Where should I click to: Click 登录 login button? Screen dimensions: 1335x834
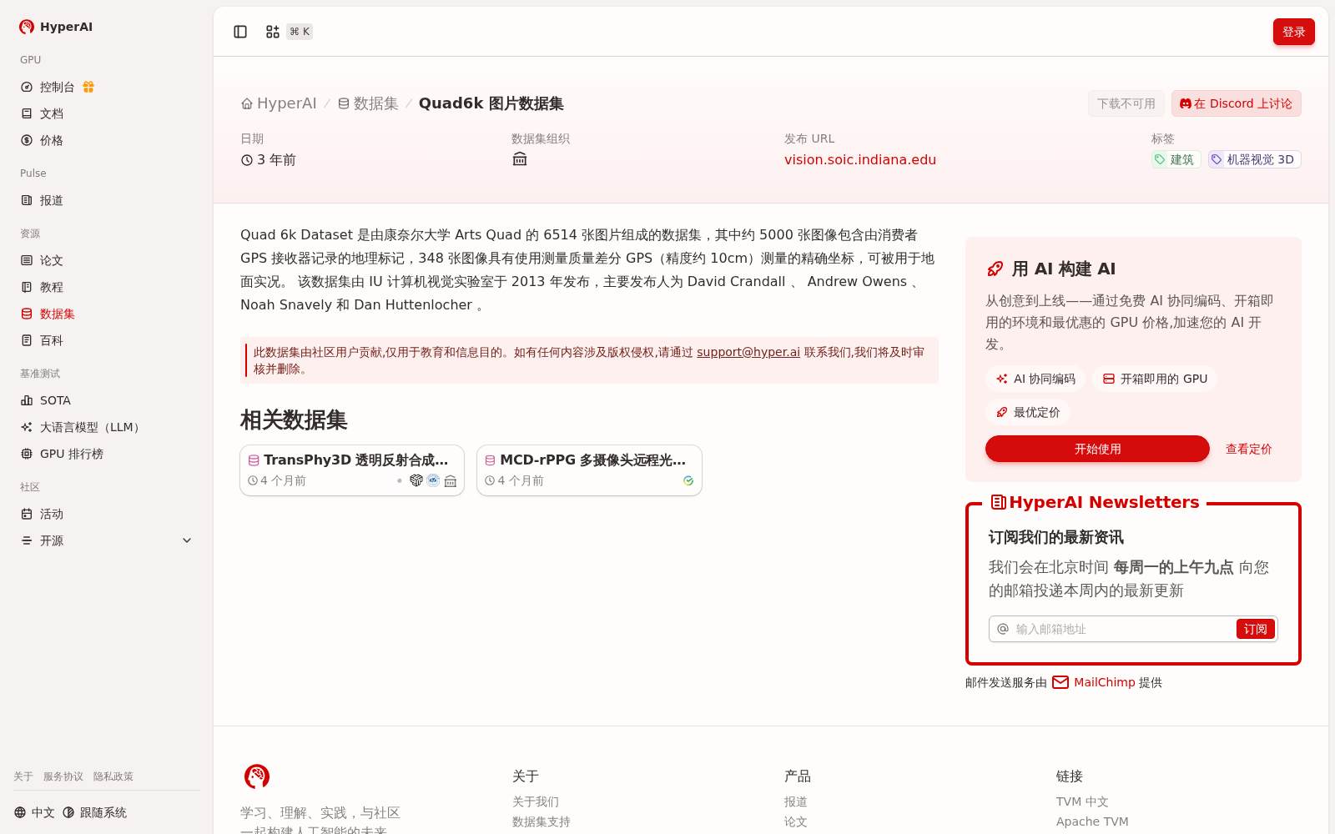(x=1293, y=32)
